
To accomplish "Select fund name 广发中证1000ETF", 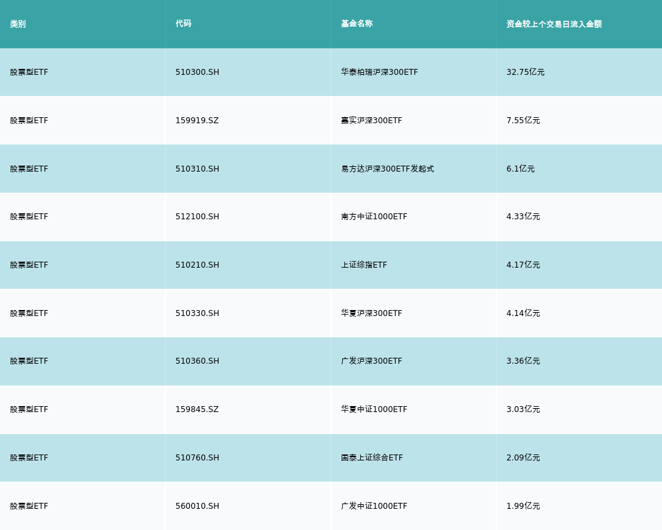I will click(x=374, y=506).
